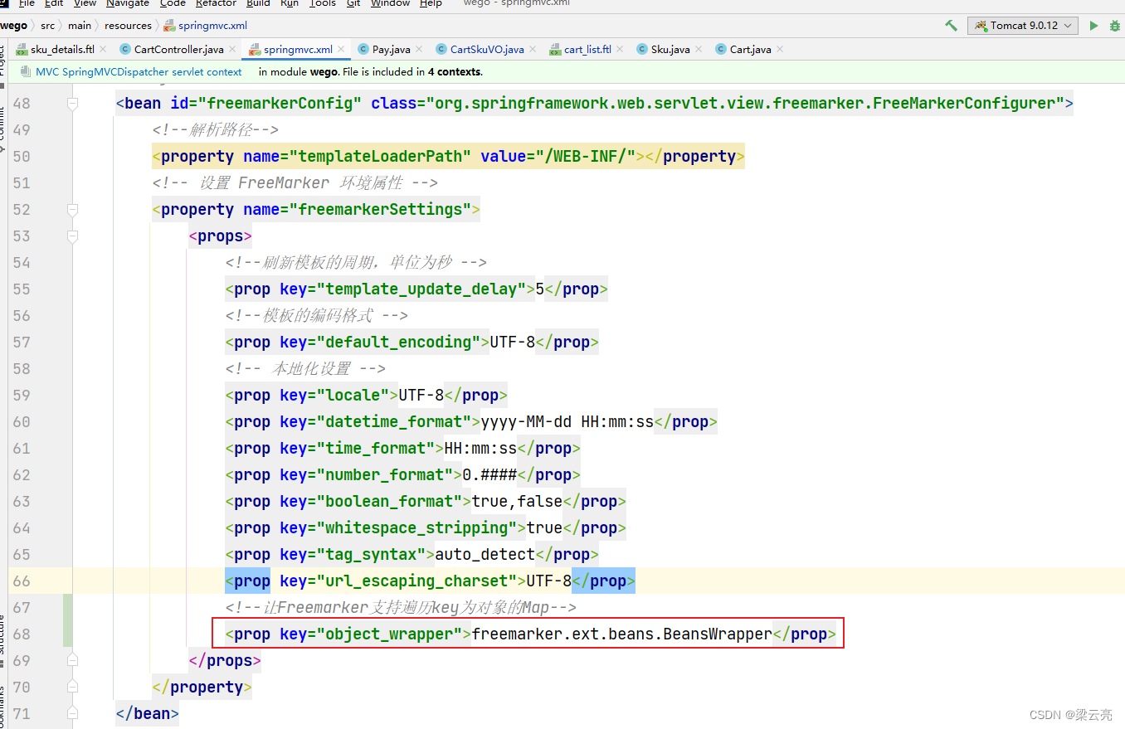Click the url_escaping_charset key text
1125x729 pixels.
(x=417, y=581)
